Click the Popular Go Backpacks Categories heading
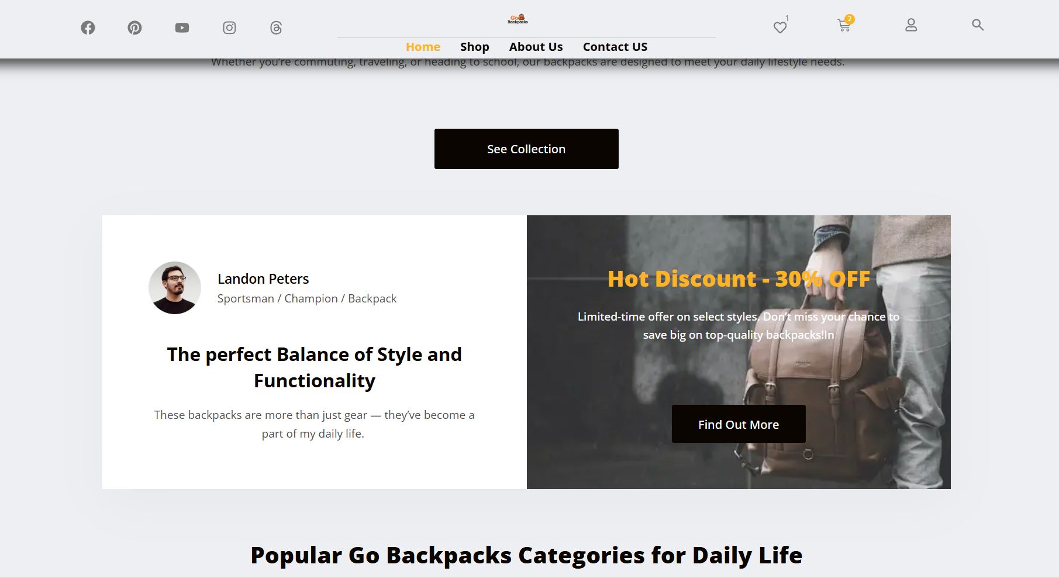1059x578 pixels. (x=526, y=555)
